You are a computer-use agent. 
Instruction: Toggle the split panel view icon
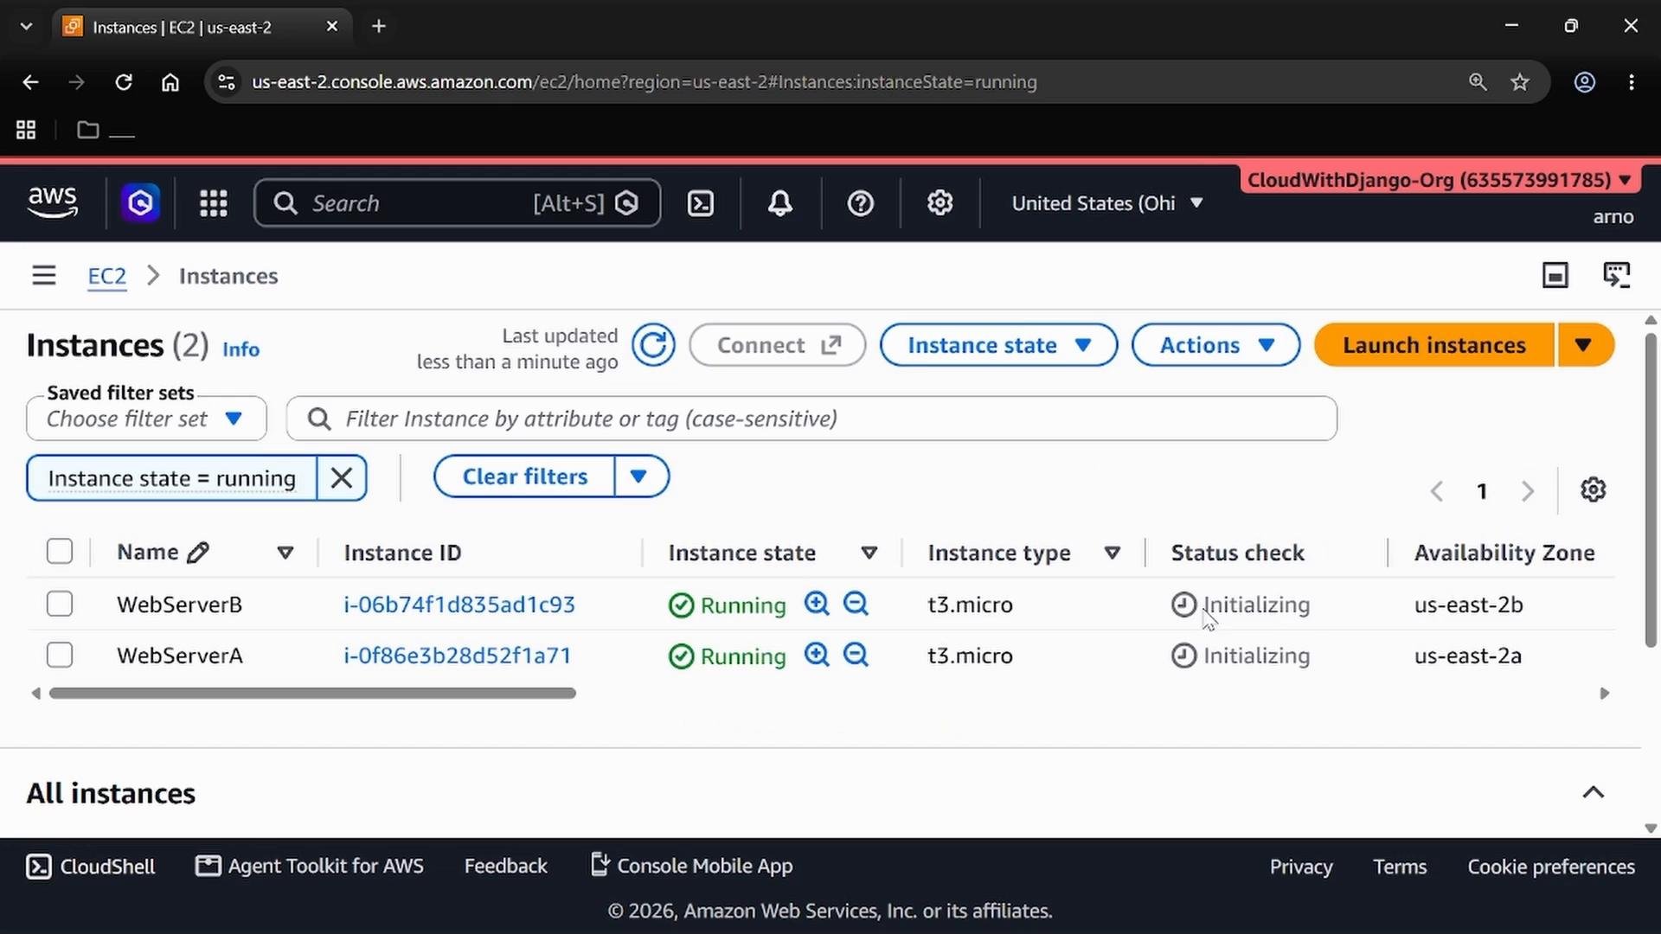[x=1555, y=276]
